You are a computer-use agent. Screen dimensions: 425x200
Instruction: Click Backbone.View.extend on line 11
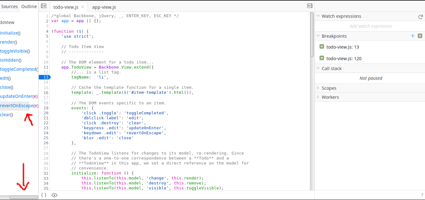point(124,67)
